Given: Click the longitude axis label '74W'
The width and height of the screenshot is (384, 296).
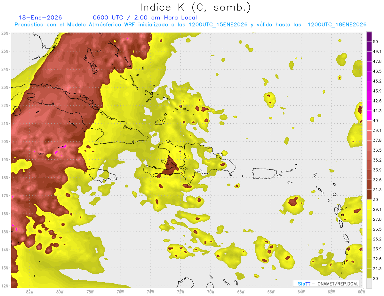Looking at the screenshot, I should (x=150, y=292).
